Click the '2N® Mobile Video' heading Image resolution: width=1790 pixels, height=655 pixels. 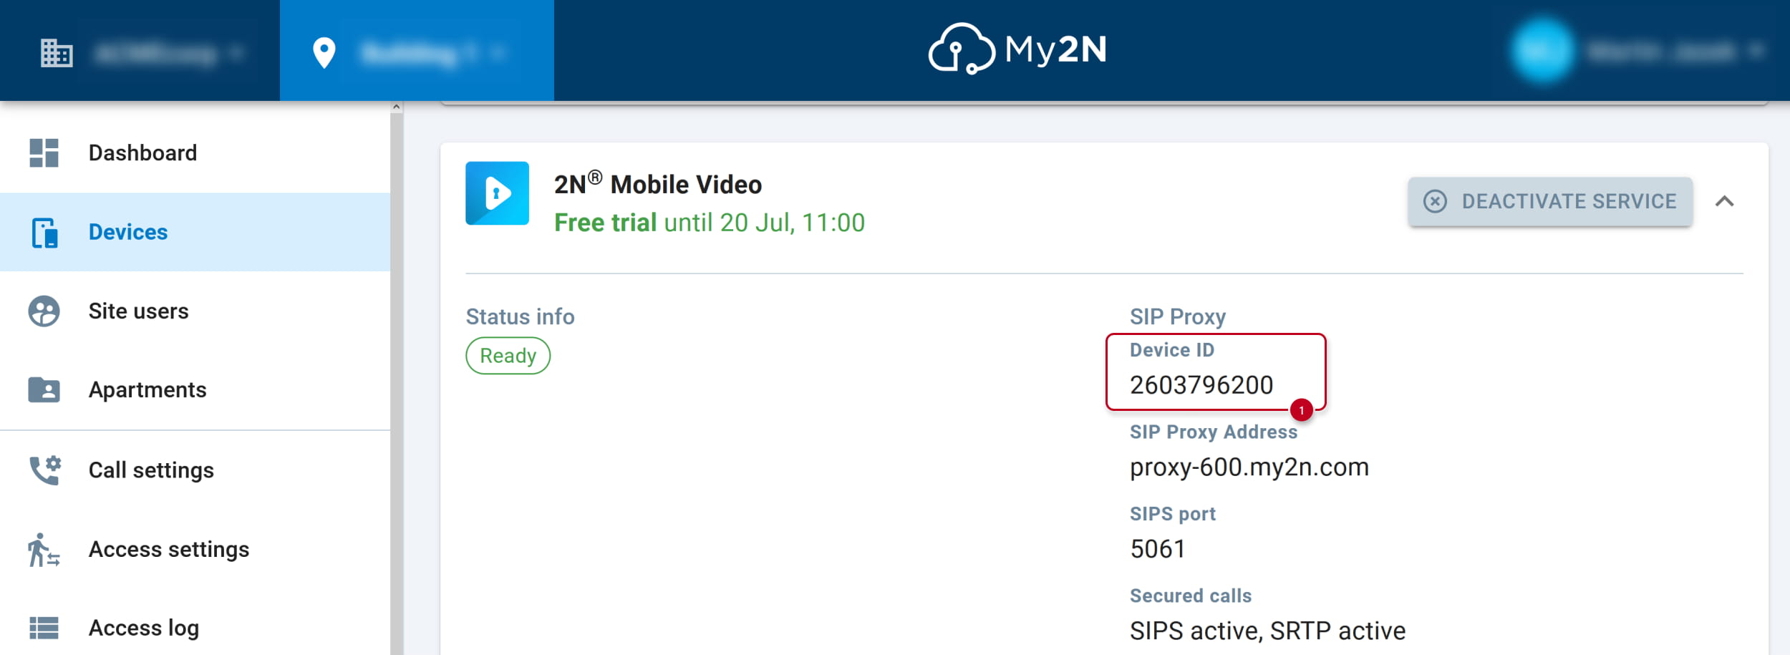(658, 184)
